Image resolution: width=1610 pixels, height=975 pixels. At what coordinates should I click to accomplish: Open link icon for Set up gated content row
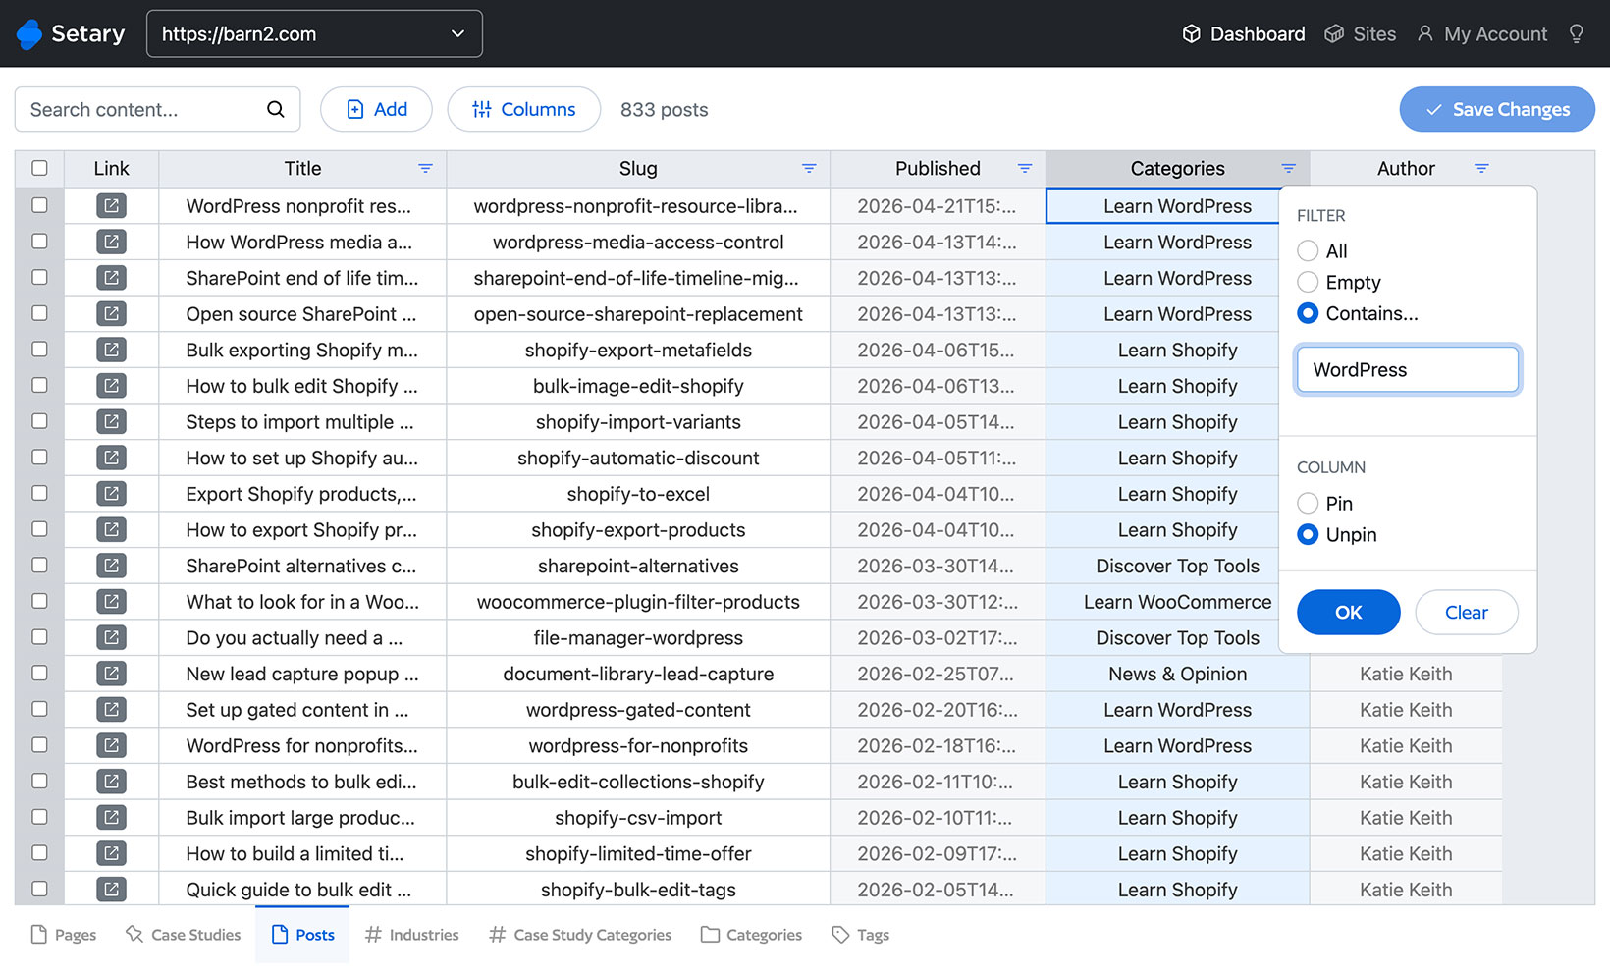111,710
